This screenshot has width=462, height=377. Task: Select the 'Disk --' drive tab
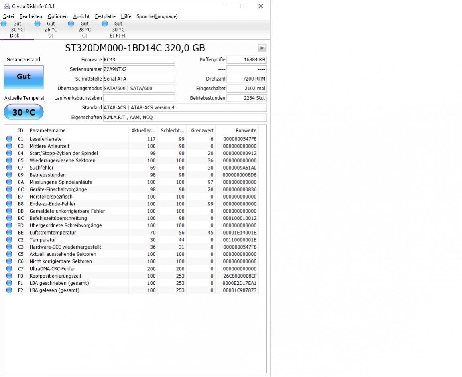17,30
